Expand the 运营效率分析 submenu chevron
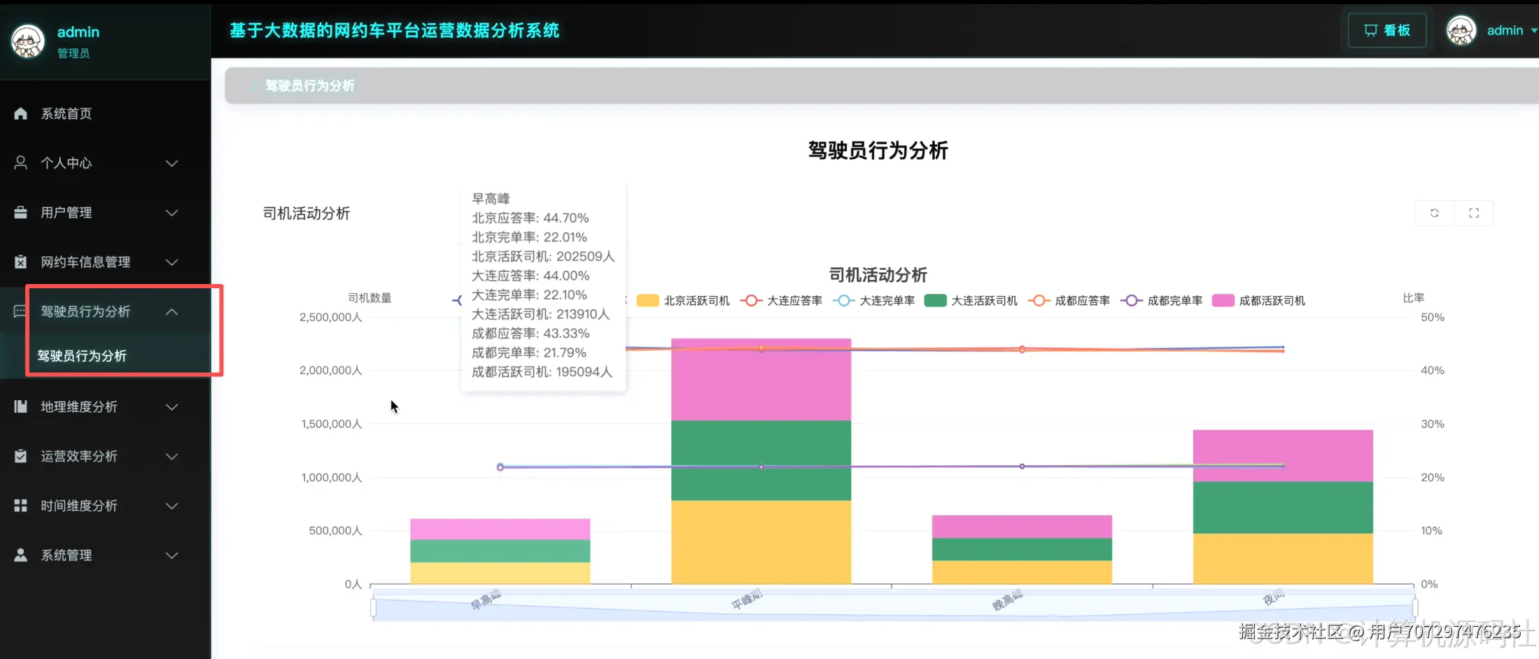Image resolution: width=1539 pixels, height=659 pixels. (171, 456)
